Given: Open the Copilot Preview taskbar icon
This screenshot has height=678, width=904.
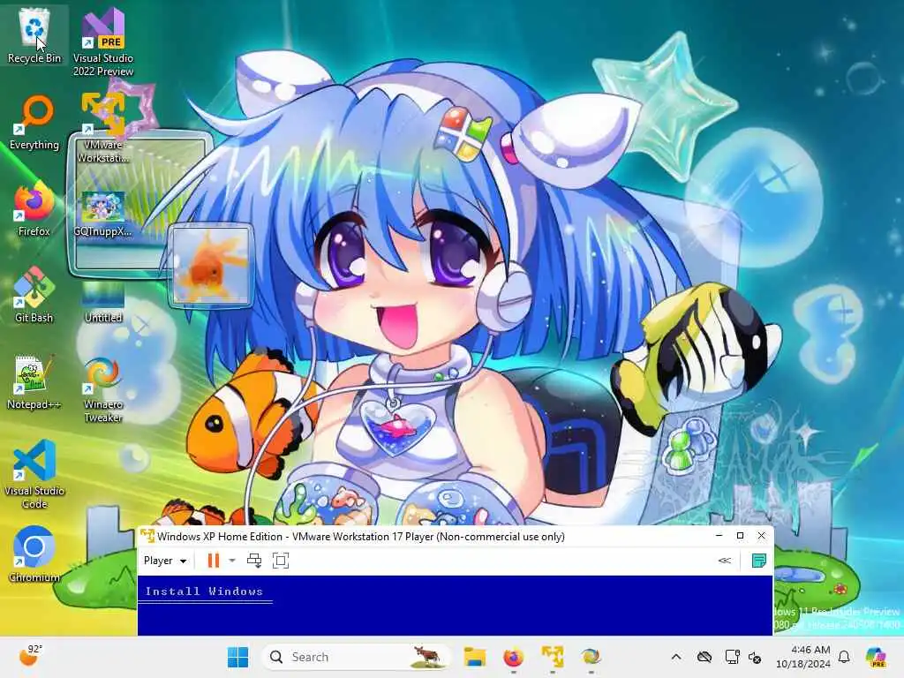Looking at the screenshot, I should tap(876, 657).
